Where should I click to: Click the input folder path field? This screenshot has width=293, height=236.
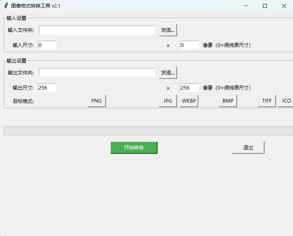pyautogui.click(x=97, y=30)
